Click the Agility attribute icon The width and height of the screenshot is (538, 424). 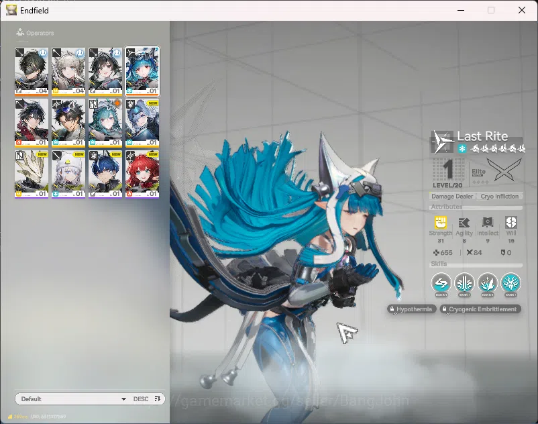[x=464, y=223]
